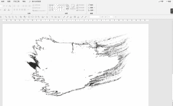Open 文字方向 text direction menu
Viewport: 173px width, 106px height.
[37, 5]
